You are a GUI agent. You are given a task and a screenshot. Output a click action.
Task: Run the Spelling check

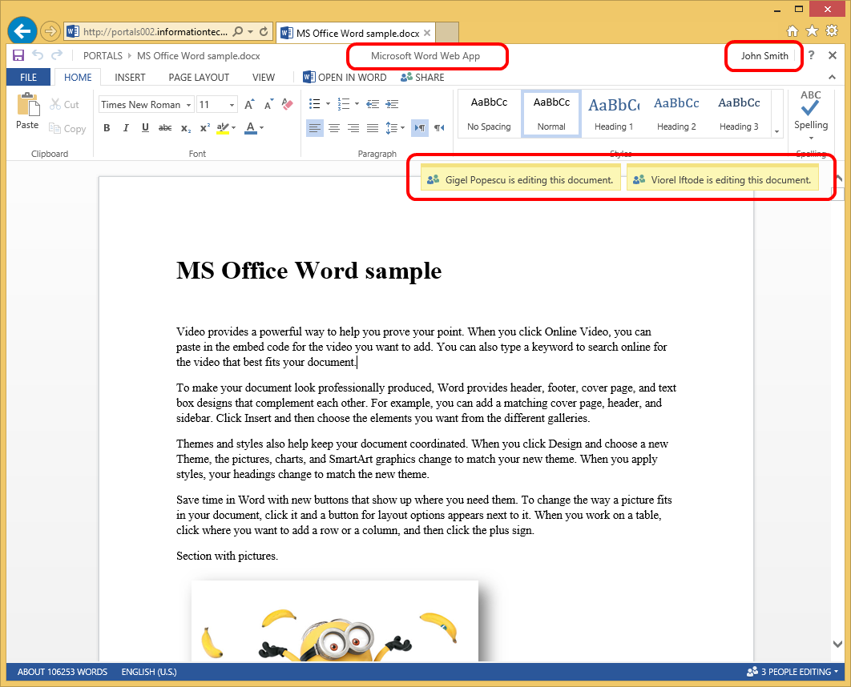pos(811,110)
